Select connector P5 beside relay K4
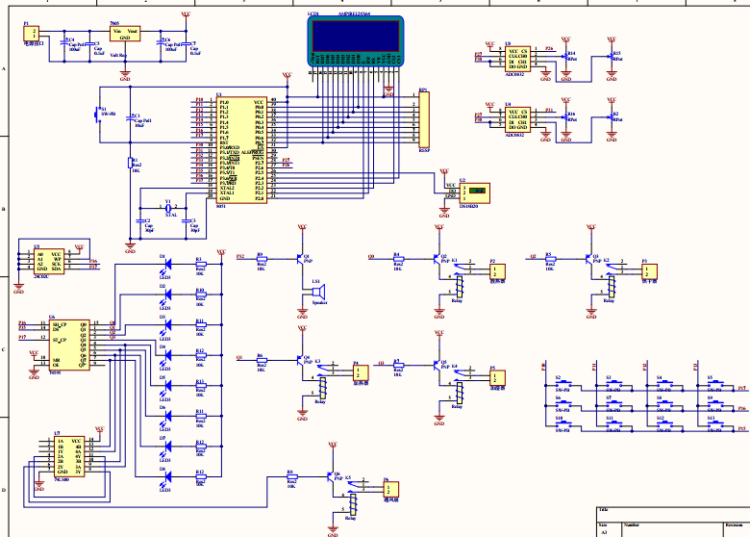Screen dimensions: 750x537 (x=497, y=378)
